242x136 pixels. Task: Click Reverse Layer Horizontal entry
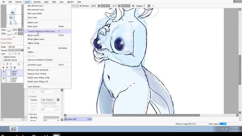point(47,70)
